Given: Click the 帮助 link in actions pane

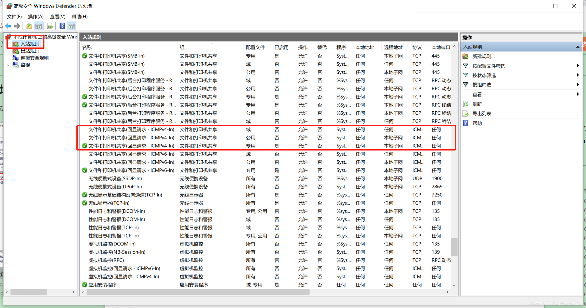Looking at the screenshot, I should tap(477, 123).
